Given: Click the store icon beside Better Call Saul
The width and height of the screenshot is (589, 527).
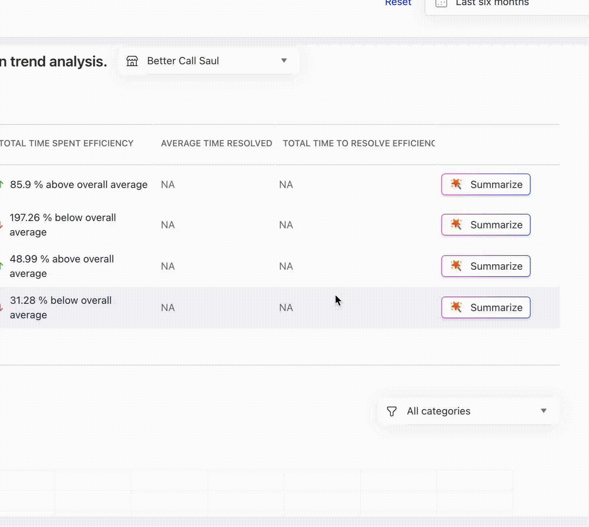Looking at the screenshot, I should [132, 61].
